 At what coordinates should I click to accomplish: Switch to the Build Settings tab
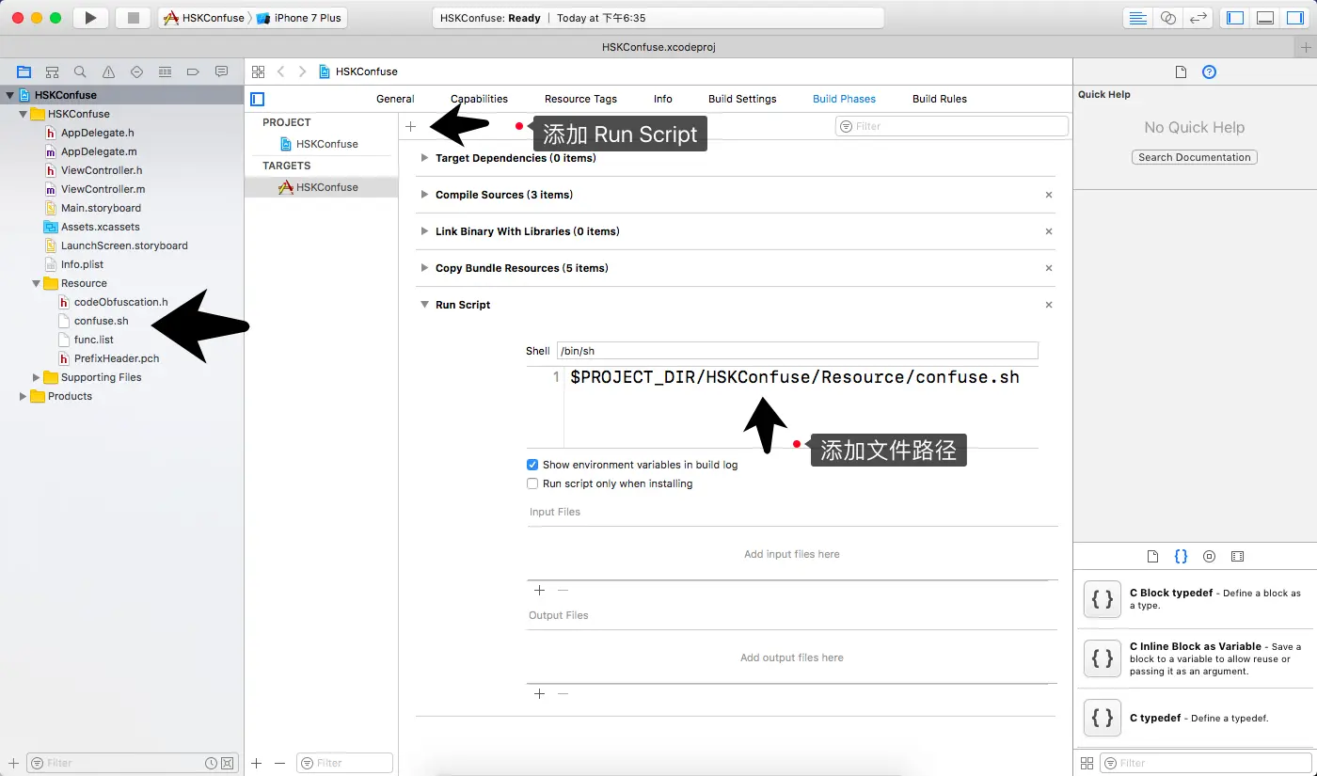(x=742, y=99)
